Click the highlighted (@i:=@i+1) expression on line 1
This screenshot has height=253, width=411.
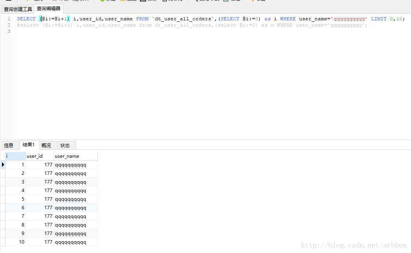coord(54,19)
